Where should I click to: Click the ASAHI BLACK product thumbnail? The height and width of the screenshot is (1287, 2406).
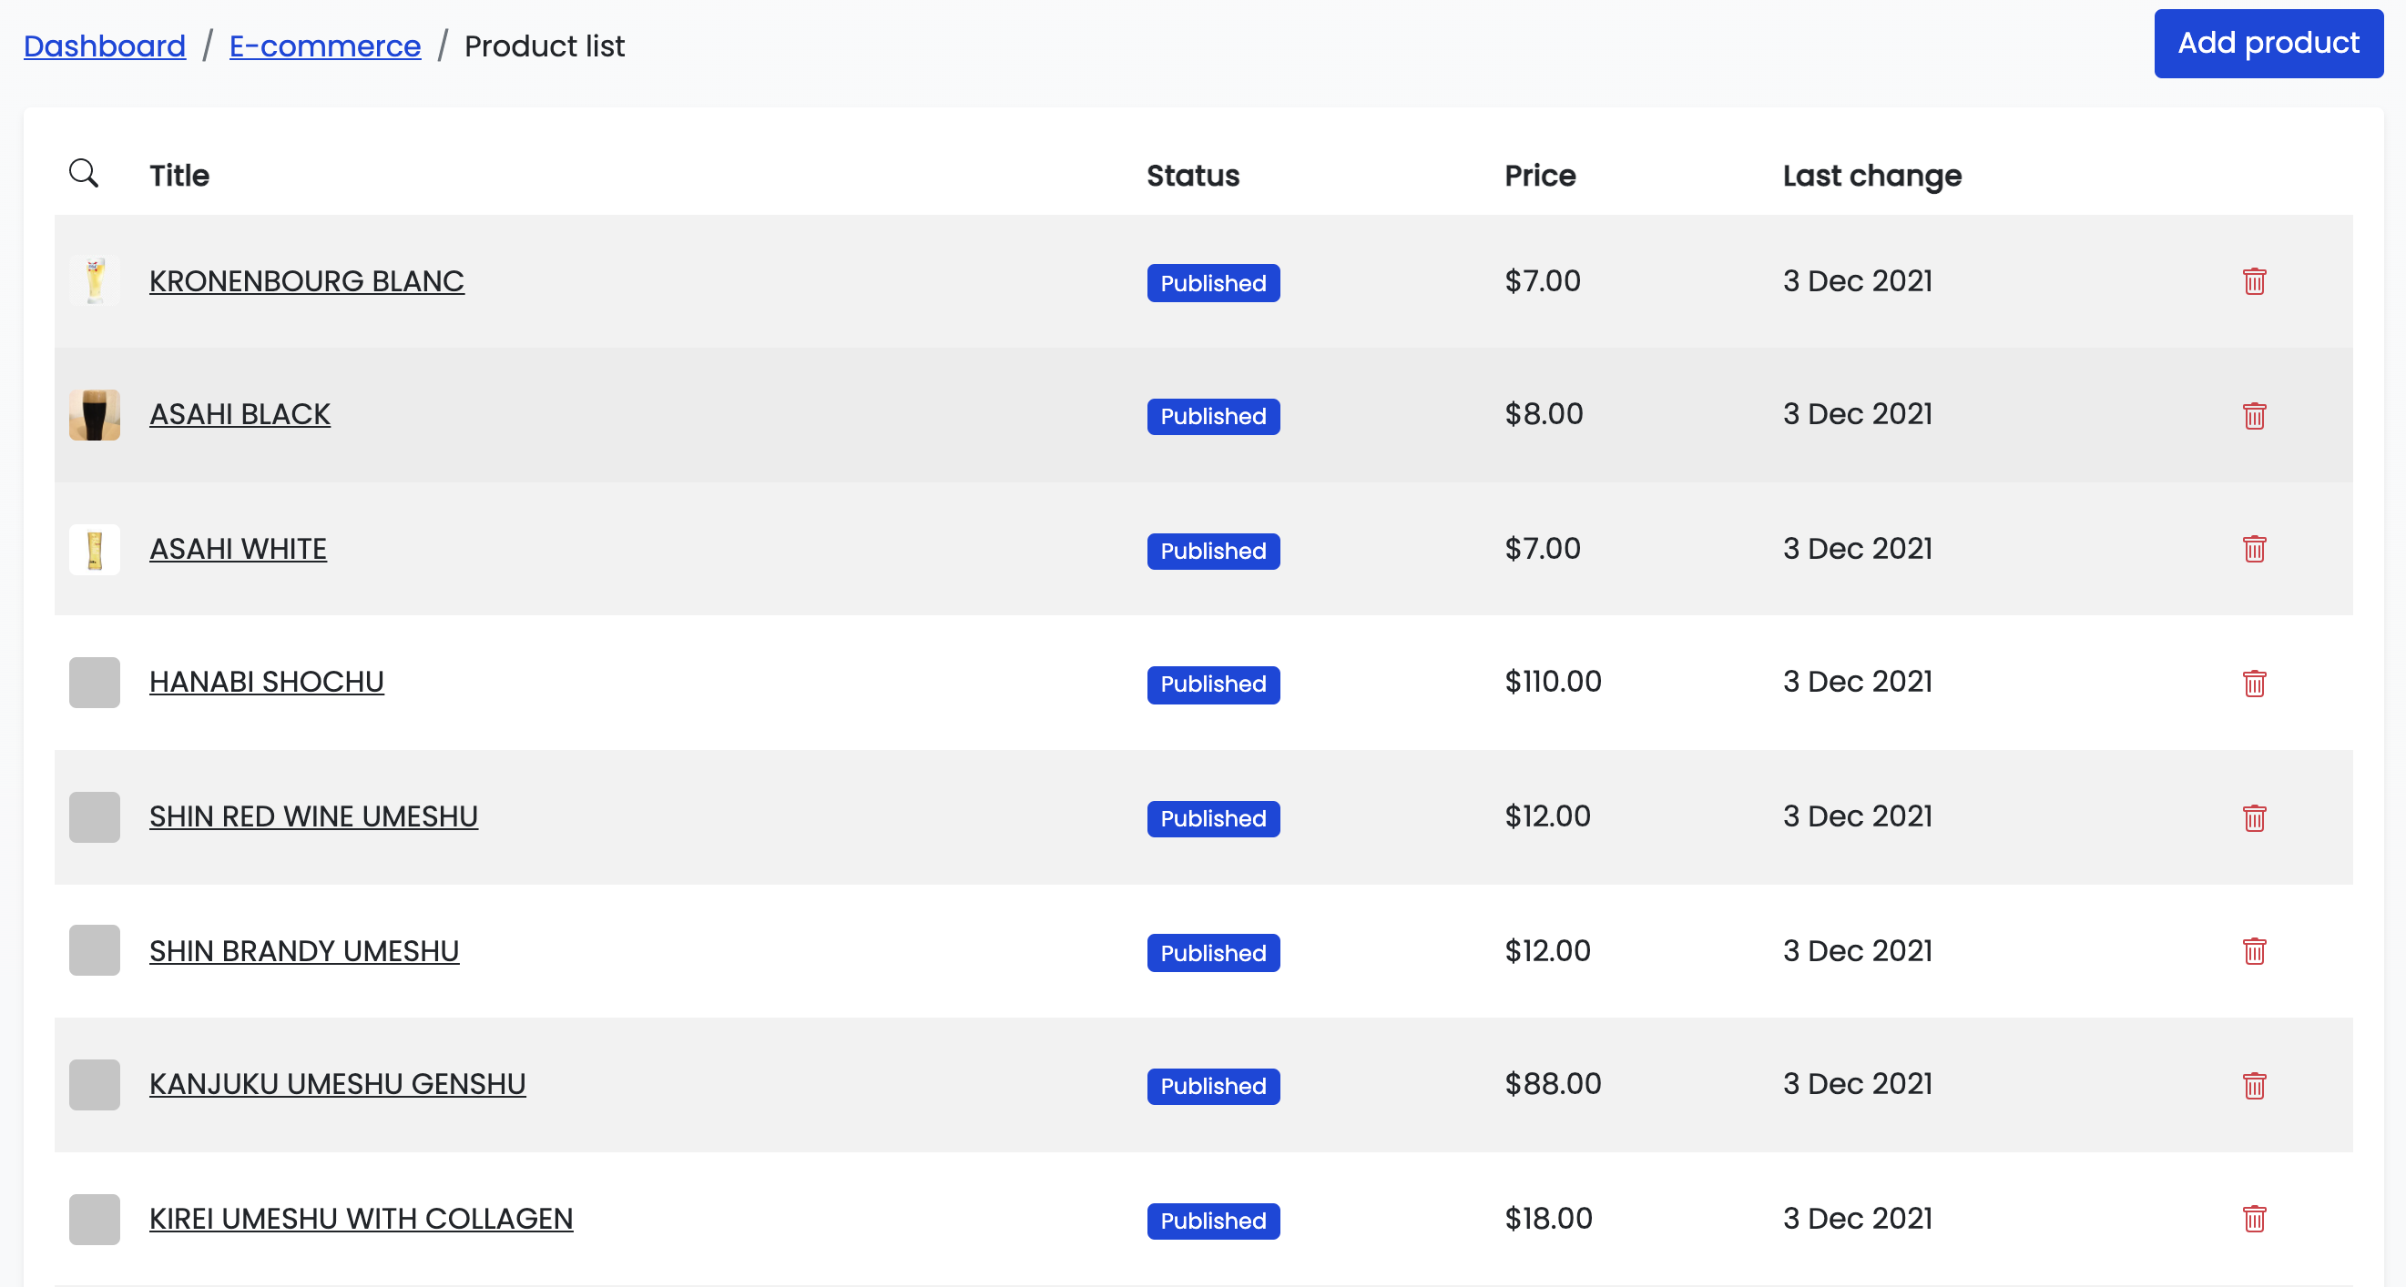click(x=95, y=415)
